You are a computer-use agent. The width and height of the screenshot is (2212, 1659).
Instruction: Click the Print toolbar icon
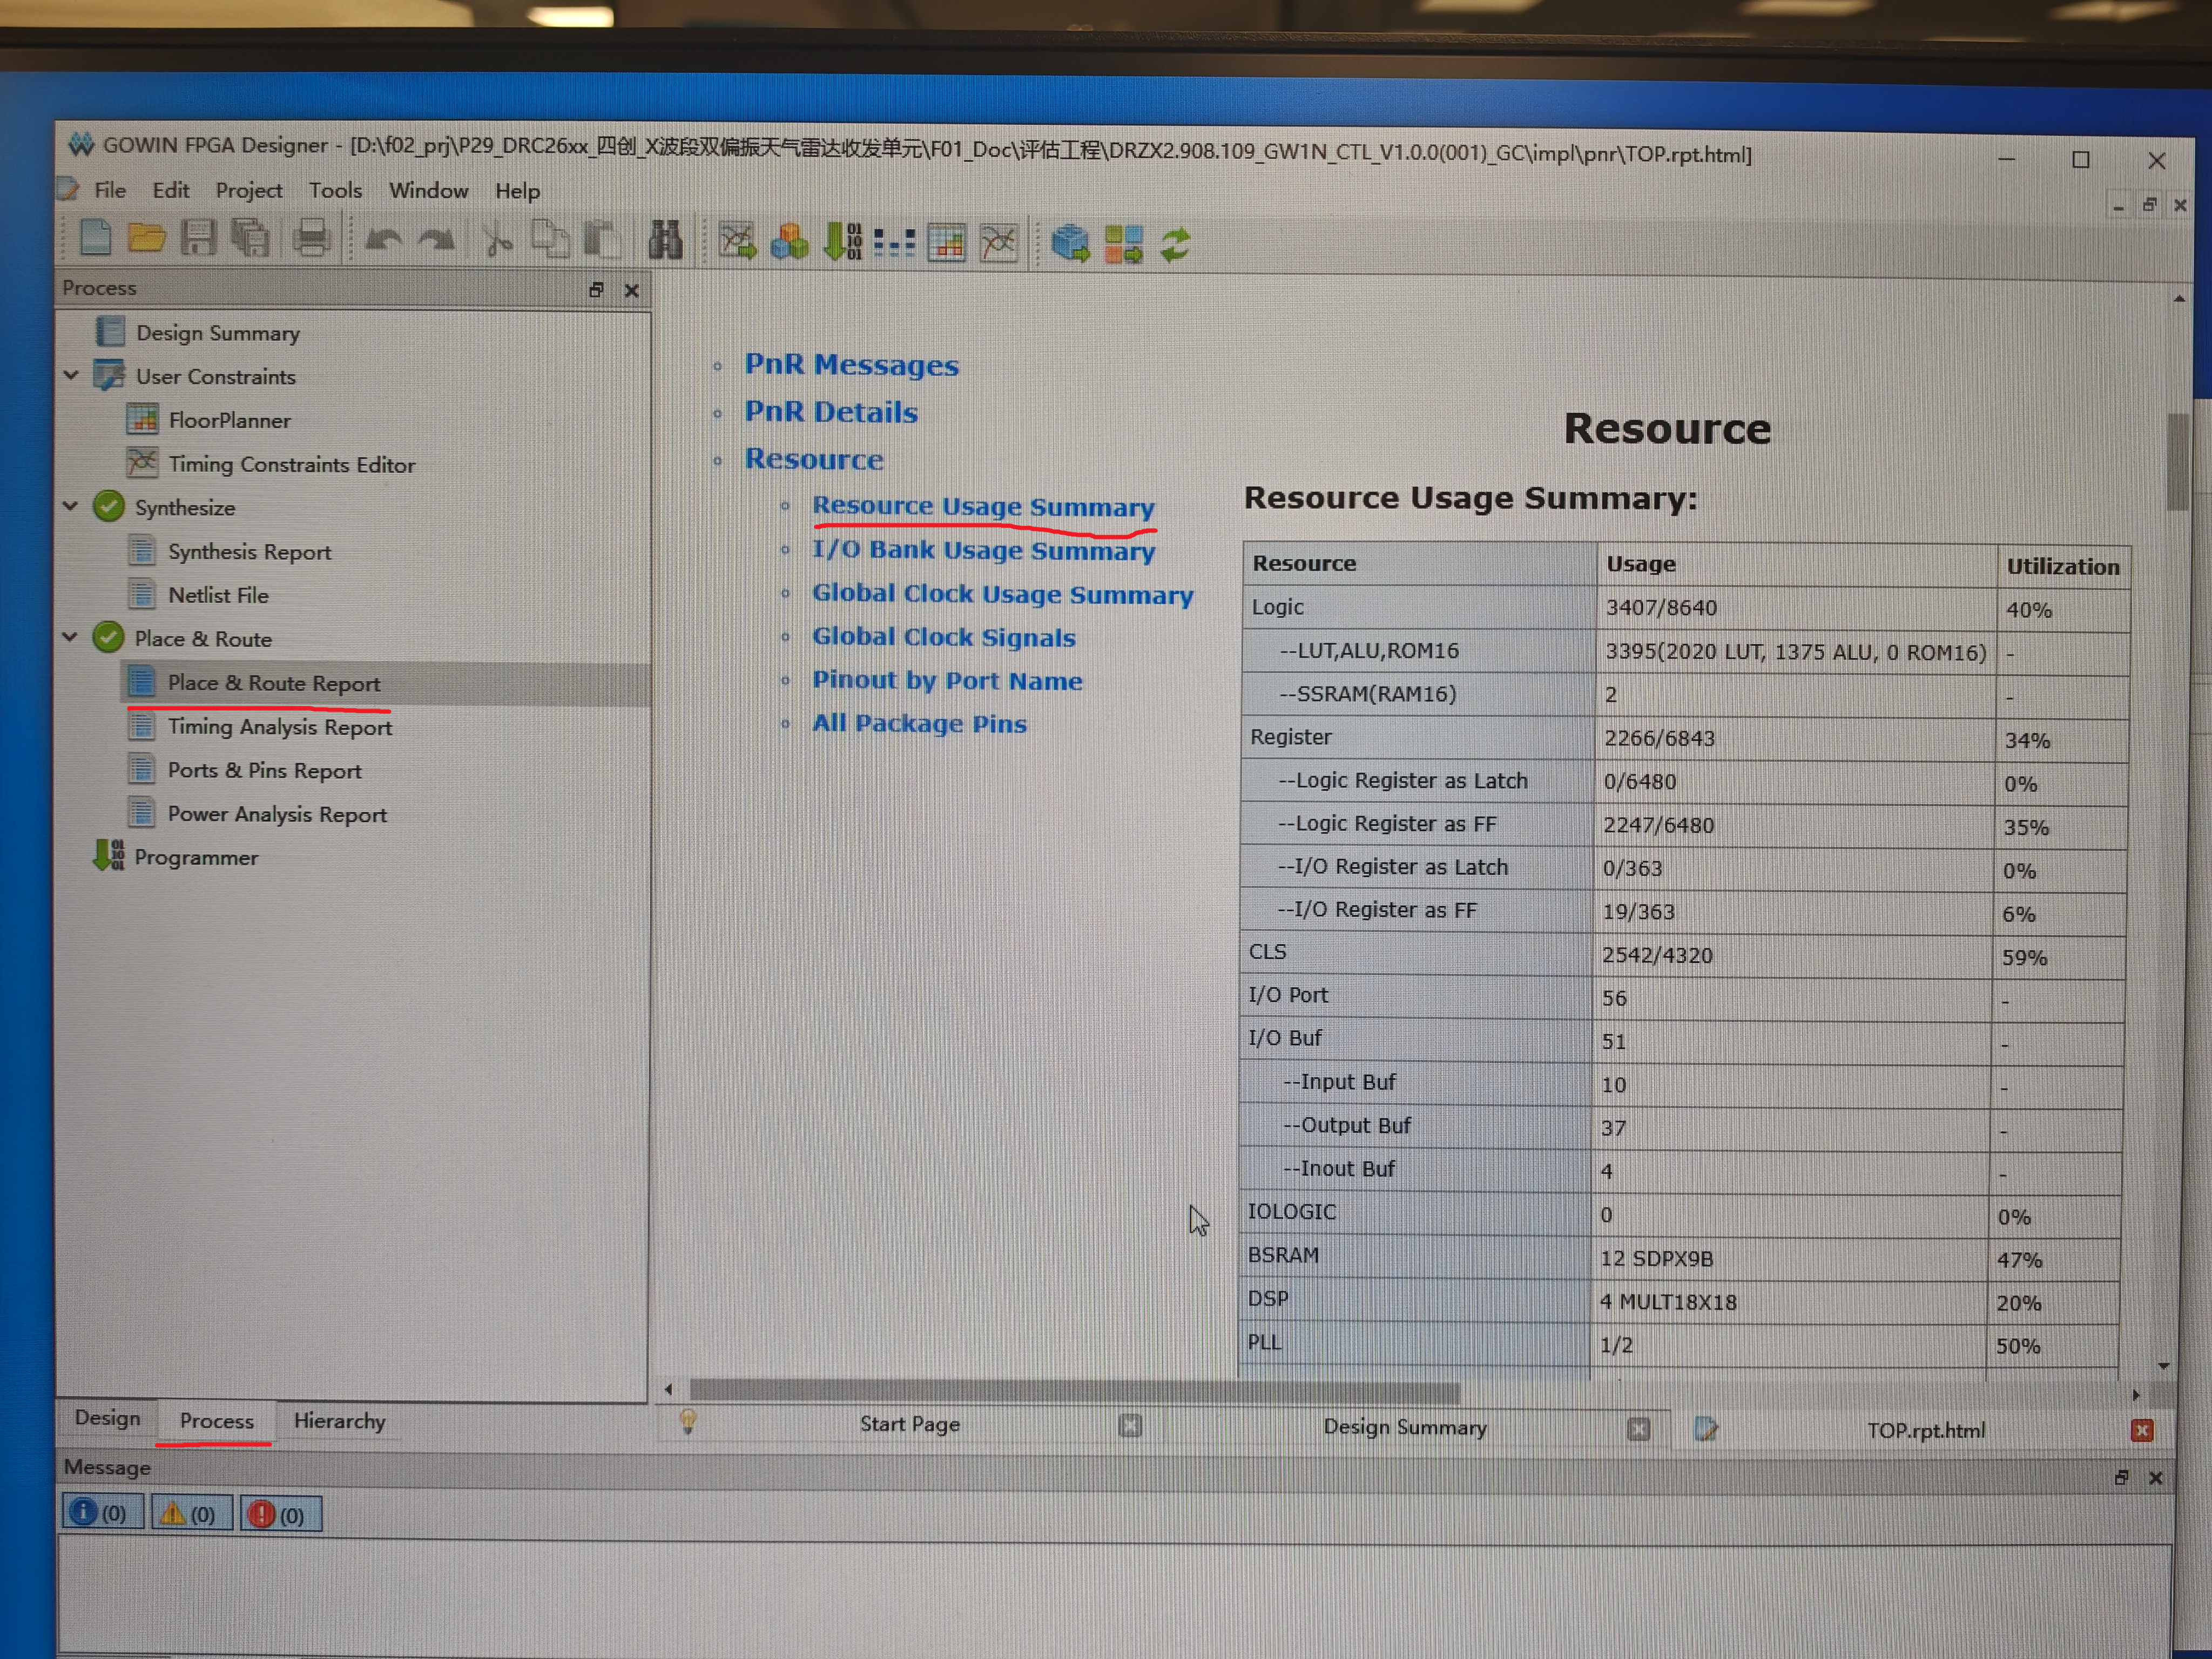pos(311,239)
